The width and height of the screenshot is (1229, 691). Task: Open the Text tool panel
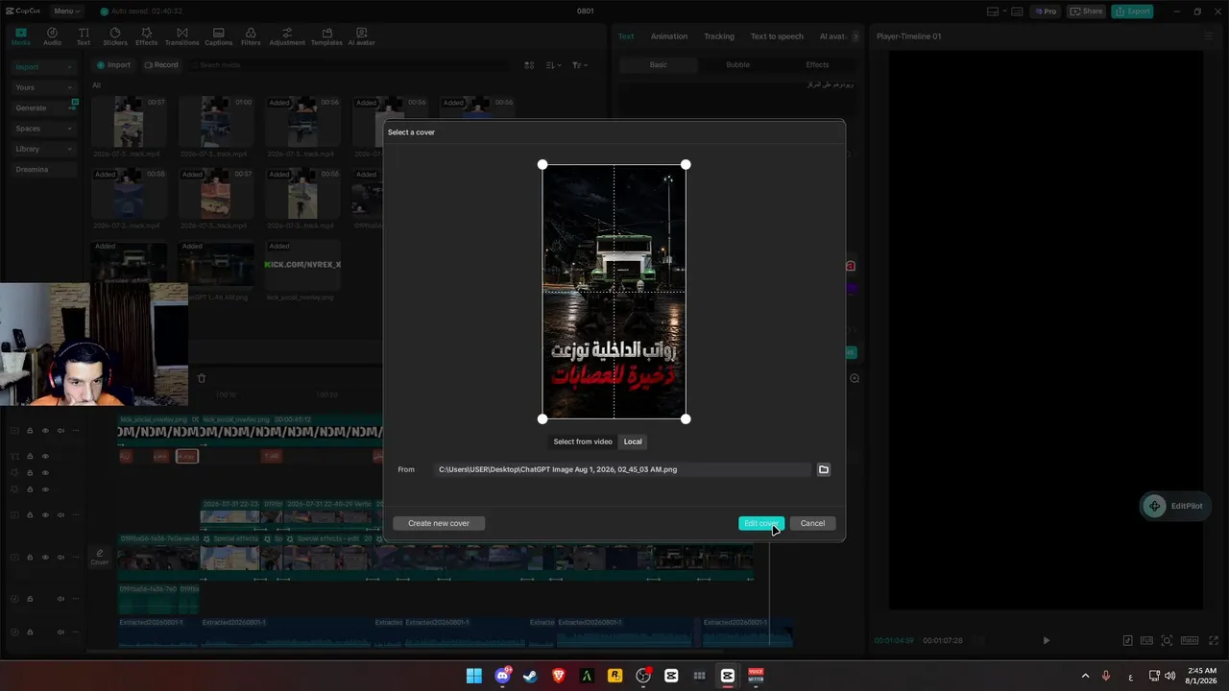(x=84, y=36)
